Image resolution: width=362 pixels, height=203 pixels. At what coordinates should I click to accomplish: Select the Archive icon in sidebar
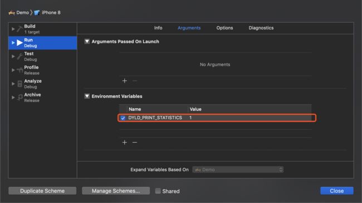(x=20, y=97)
